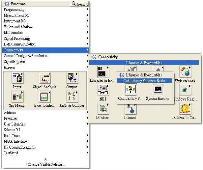The height and width of the screenshot is (170, 203).
Task: Select the SignalExpress category
Action: pos(46,62)
